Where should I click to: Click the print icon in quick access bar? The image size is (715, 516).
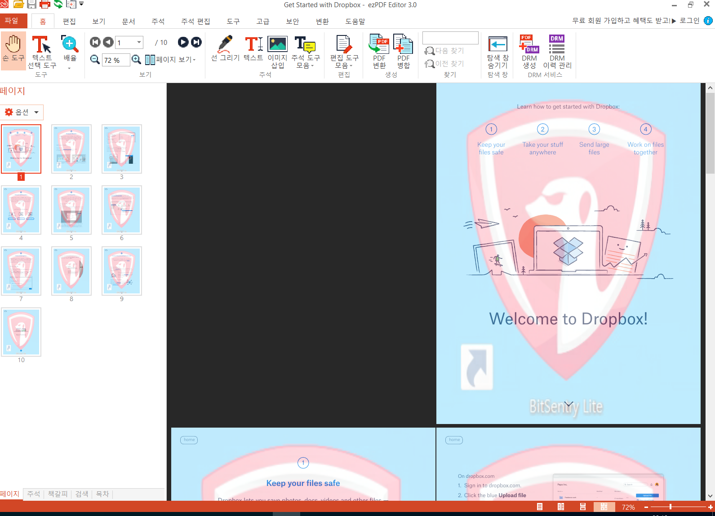click(x=45, y=4)
